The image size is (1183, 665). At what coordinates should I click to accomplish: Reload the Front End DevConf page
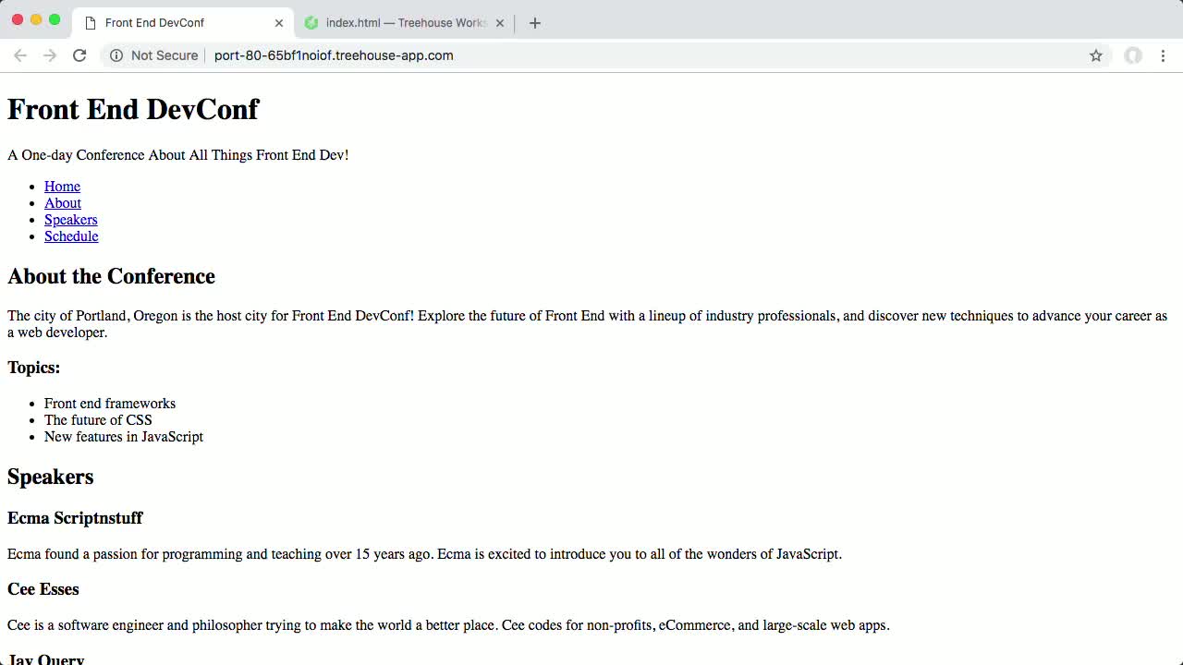[x=79, y=55]
